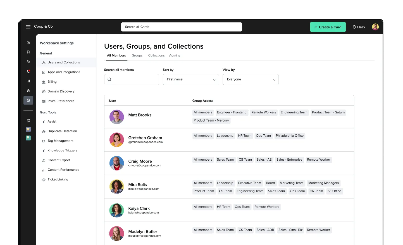403x245 pixels.
Task: Click the Assist lightning icon
Action: coord(44,122)
